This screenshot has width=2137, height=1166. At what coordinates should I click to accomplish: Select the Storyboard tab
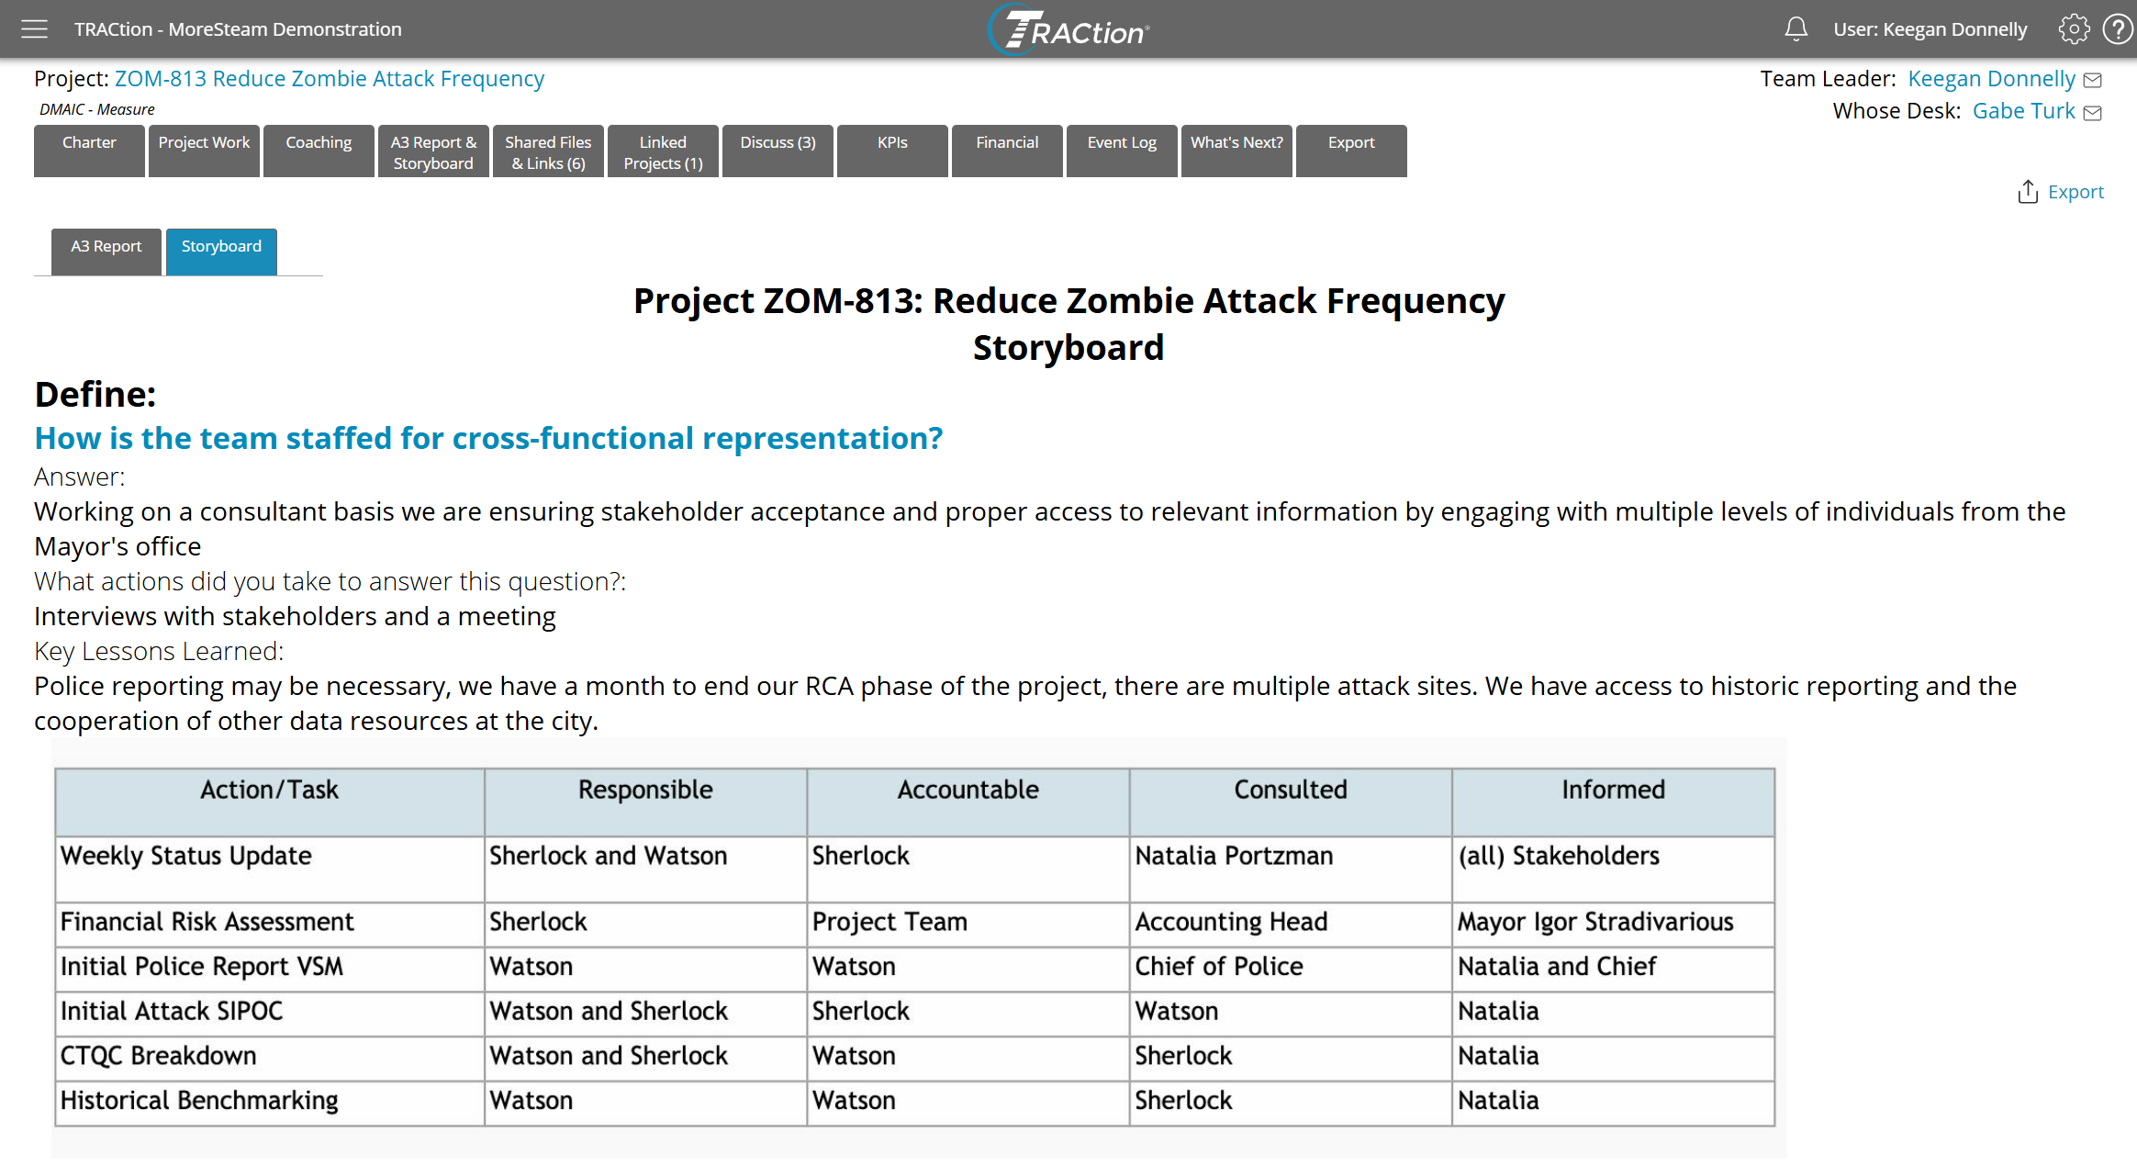click(221, 251)
